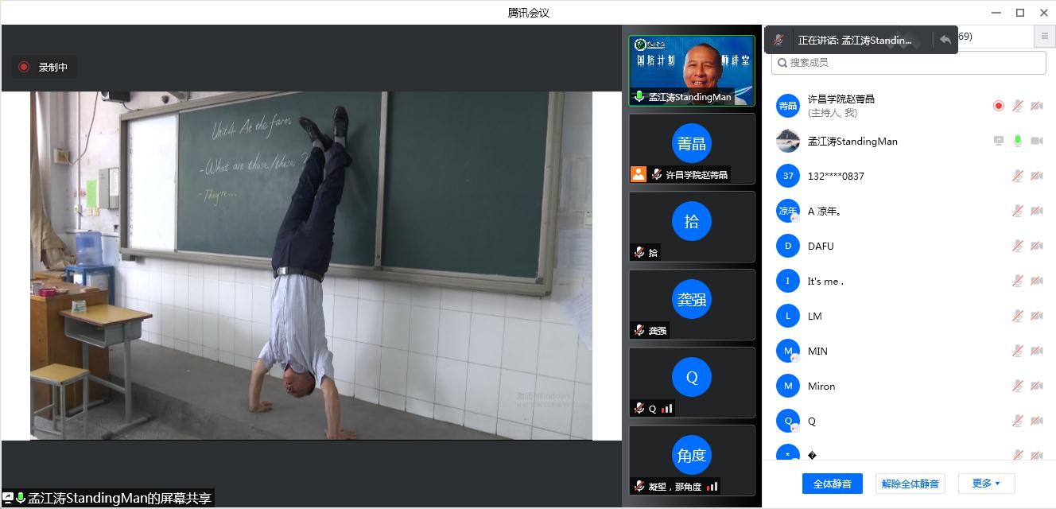Select the 龚强 participant tile

tap(692, 304)
